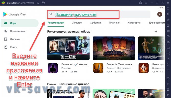Go to Android home using the side toolbar icon
The height and width of the screenshot is (98, 171).
click(x=168, y=89)
